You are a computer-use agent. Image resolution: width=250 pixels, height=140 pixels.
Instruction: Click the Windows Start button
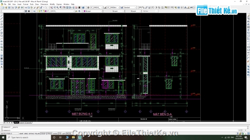(3, 137)
